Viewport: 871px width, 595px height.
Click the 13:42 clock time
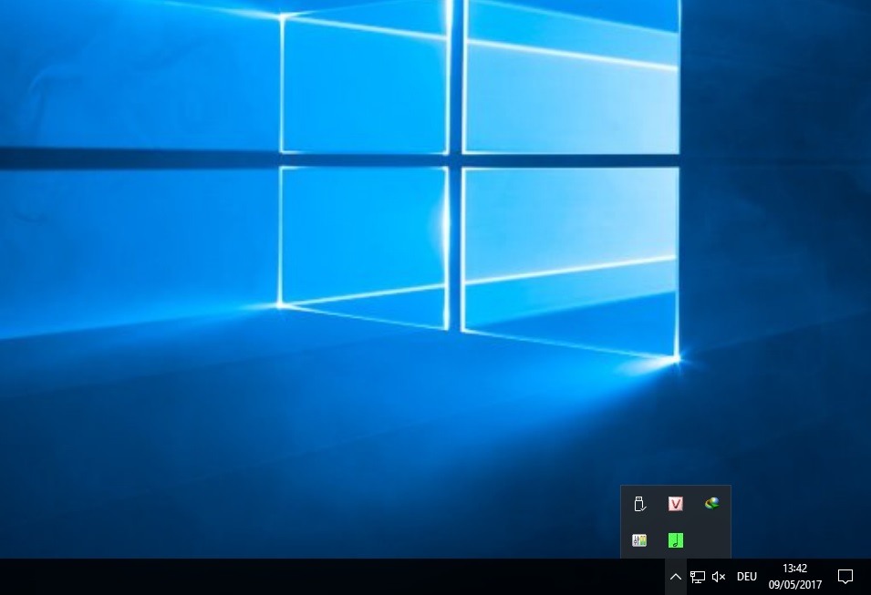coord(794,569)
